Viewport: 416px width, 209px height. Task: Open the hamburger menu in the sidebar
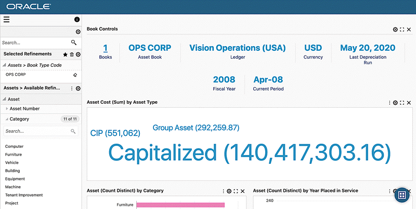[x=6, y=20]
